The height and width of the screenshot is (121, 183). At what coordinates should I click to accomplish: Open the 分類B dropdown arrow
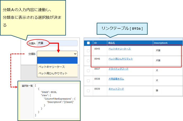pyautogui.click(x=74, y=54)
